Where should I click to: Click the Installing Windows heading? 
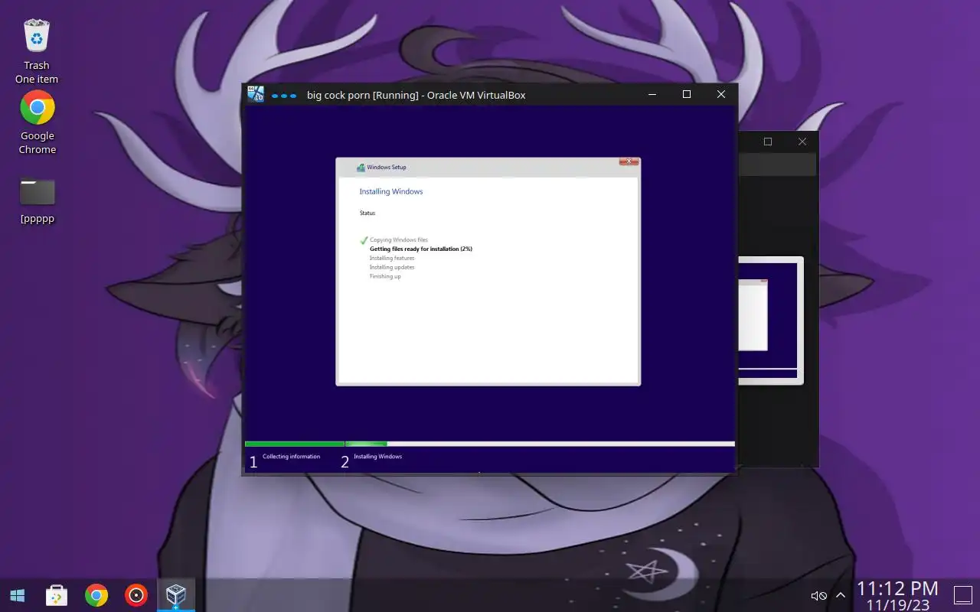[x=391, y=191]
